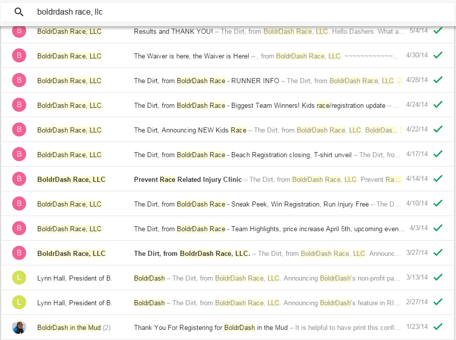
Task: Mark the 4/3/14 email as done
Action: click(x=438, y=228)
